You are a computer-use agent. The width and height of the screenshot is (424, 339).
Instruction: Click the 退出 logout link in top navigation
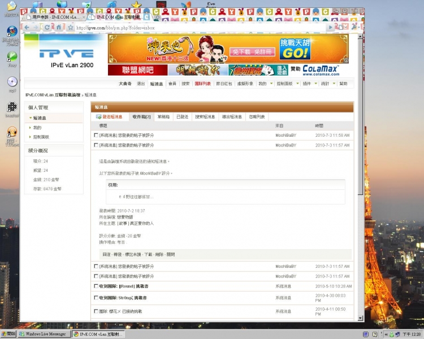pyautogui.click(x=141, y=84)
